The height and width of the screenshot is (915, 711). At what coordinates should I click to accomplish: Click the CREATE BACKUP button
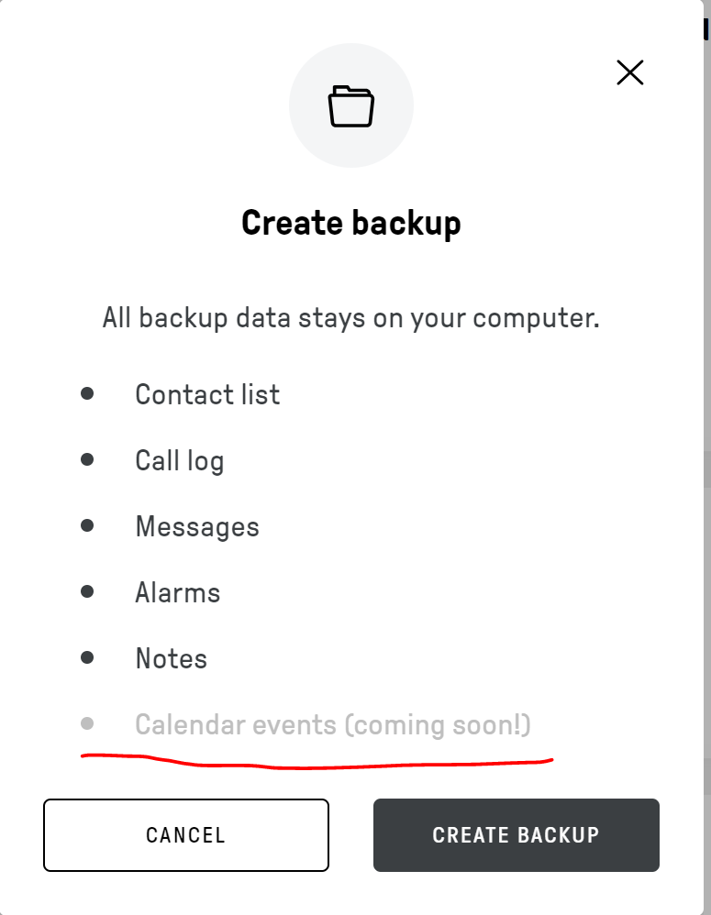coord(516,835)
